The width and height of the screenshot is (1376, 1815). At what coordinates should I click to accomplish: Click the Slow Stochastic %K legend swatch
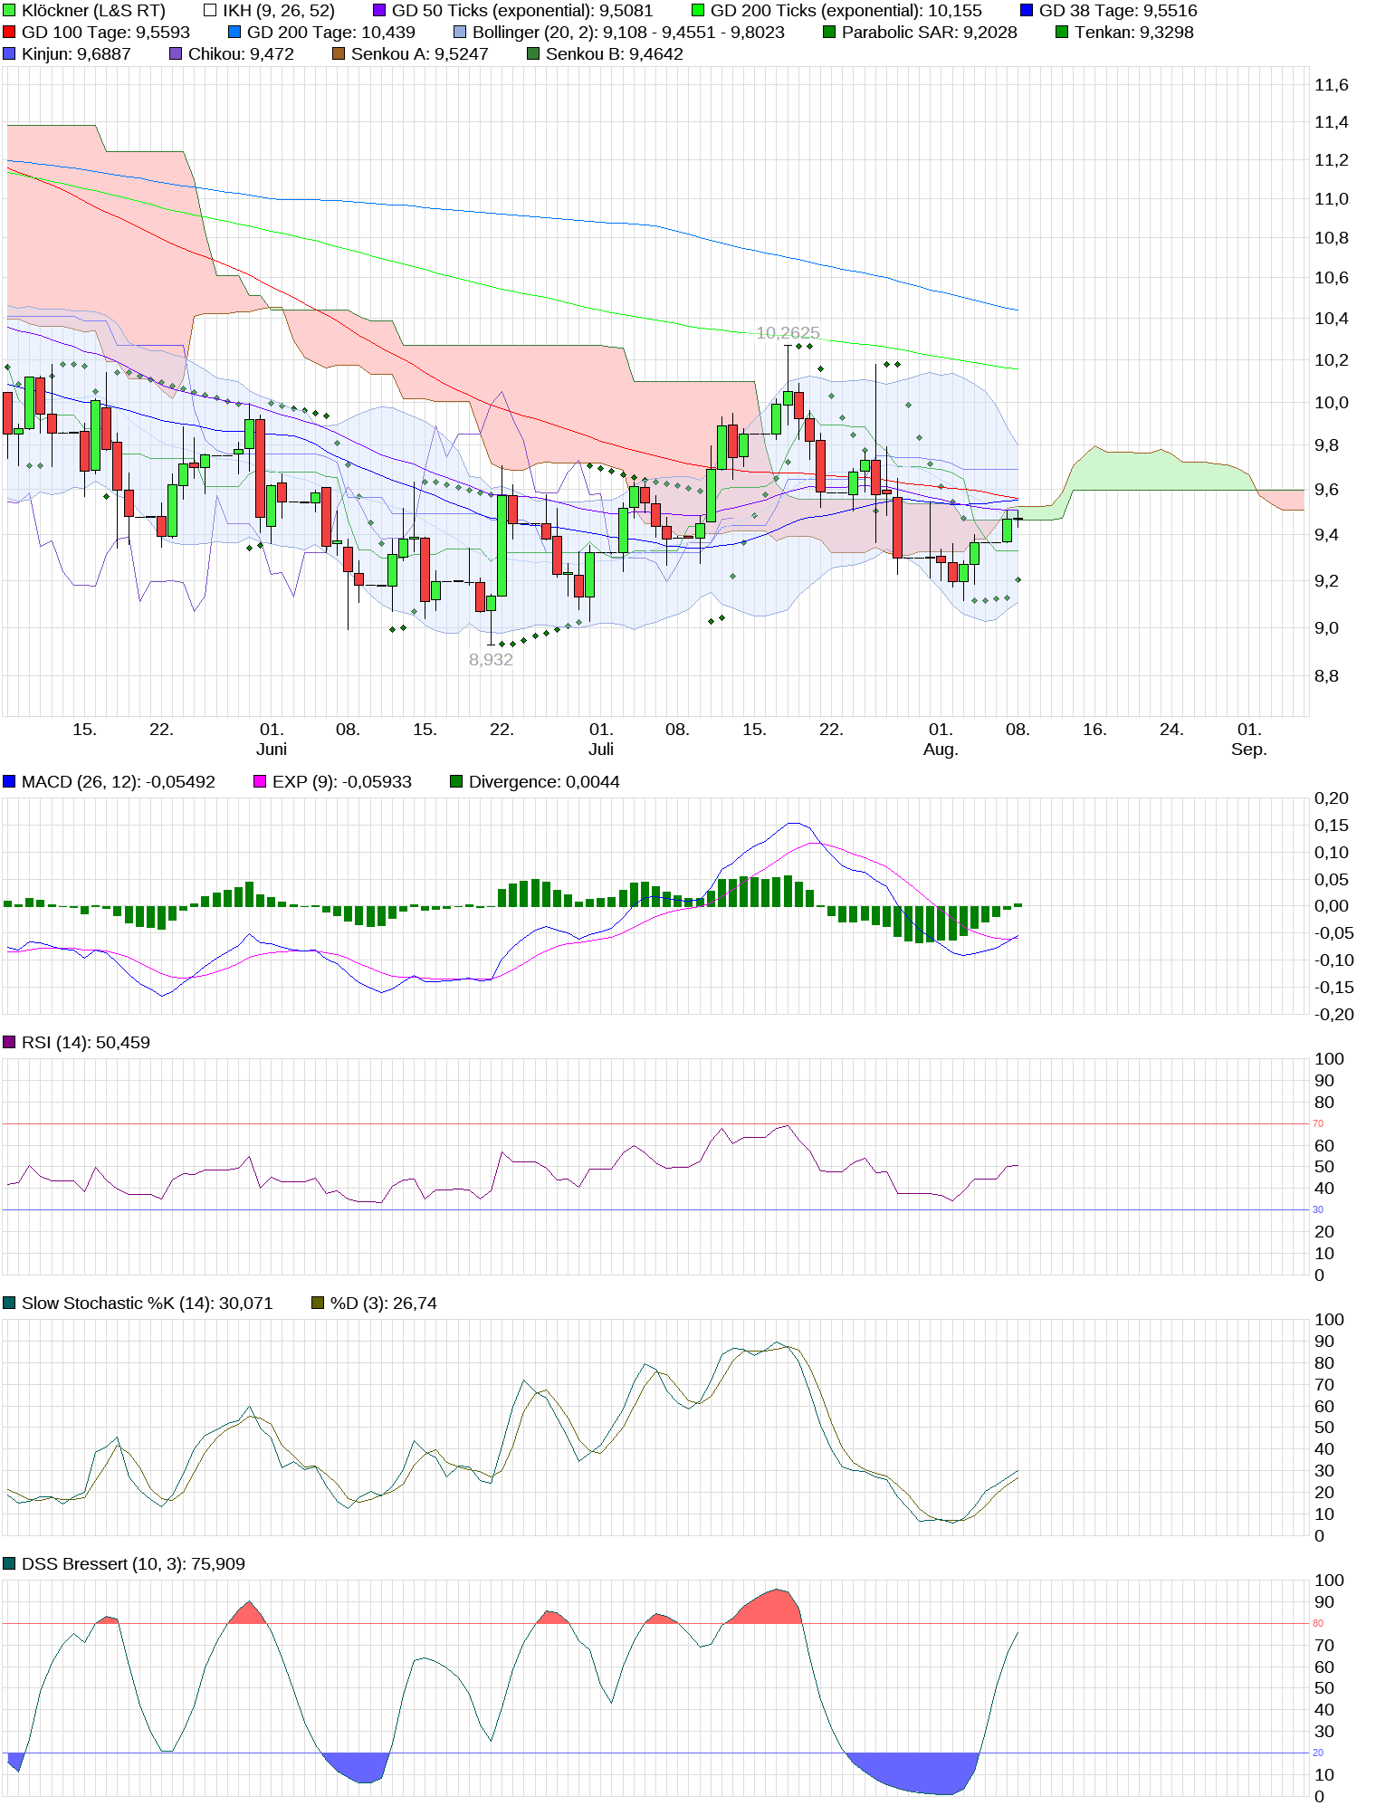coord(9,1304)
